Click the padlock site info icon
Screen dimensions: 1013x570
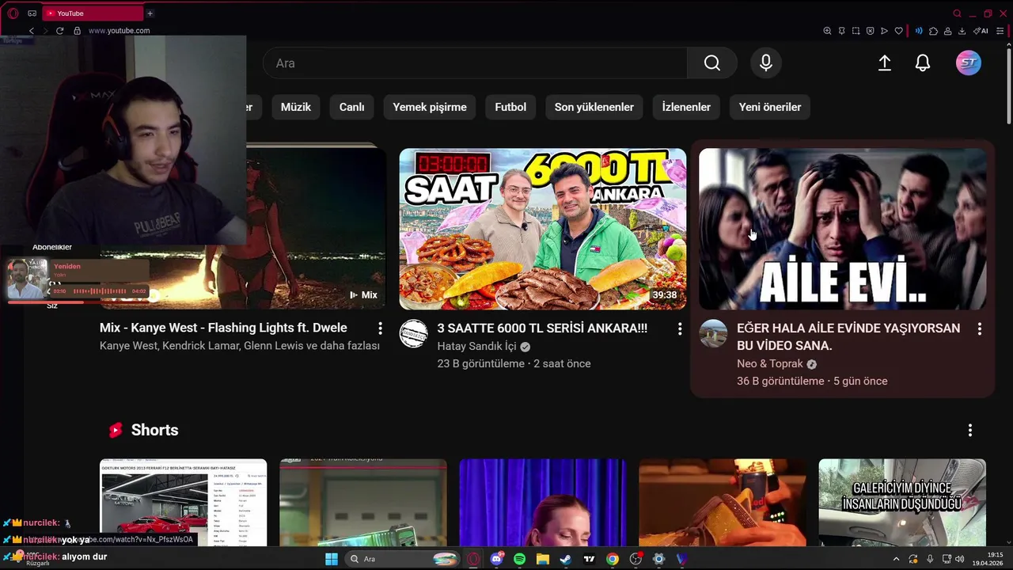77,31
